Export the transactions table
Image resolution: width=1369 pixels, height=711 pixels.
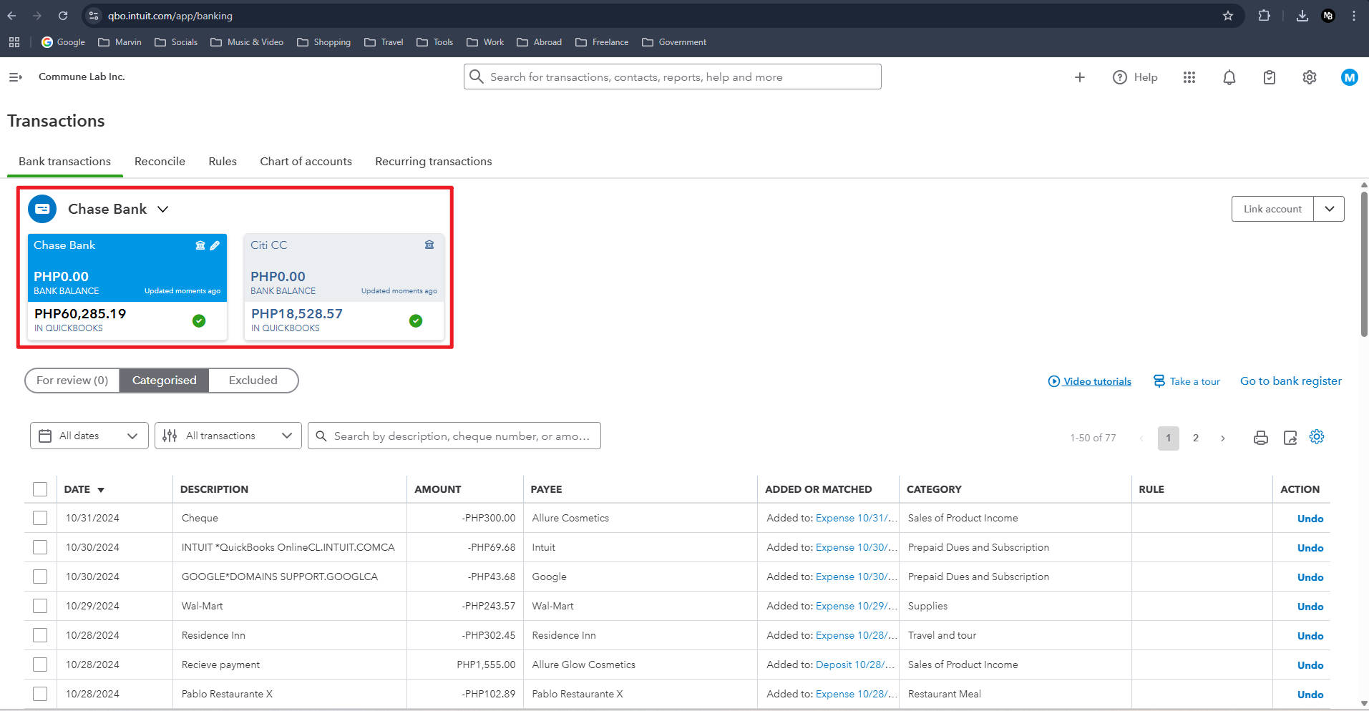click(1290, 438)
